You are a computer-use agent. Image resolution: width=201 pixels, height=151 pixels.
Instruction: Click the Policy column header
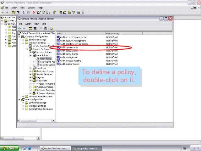point(81,34)
